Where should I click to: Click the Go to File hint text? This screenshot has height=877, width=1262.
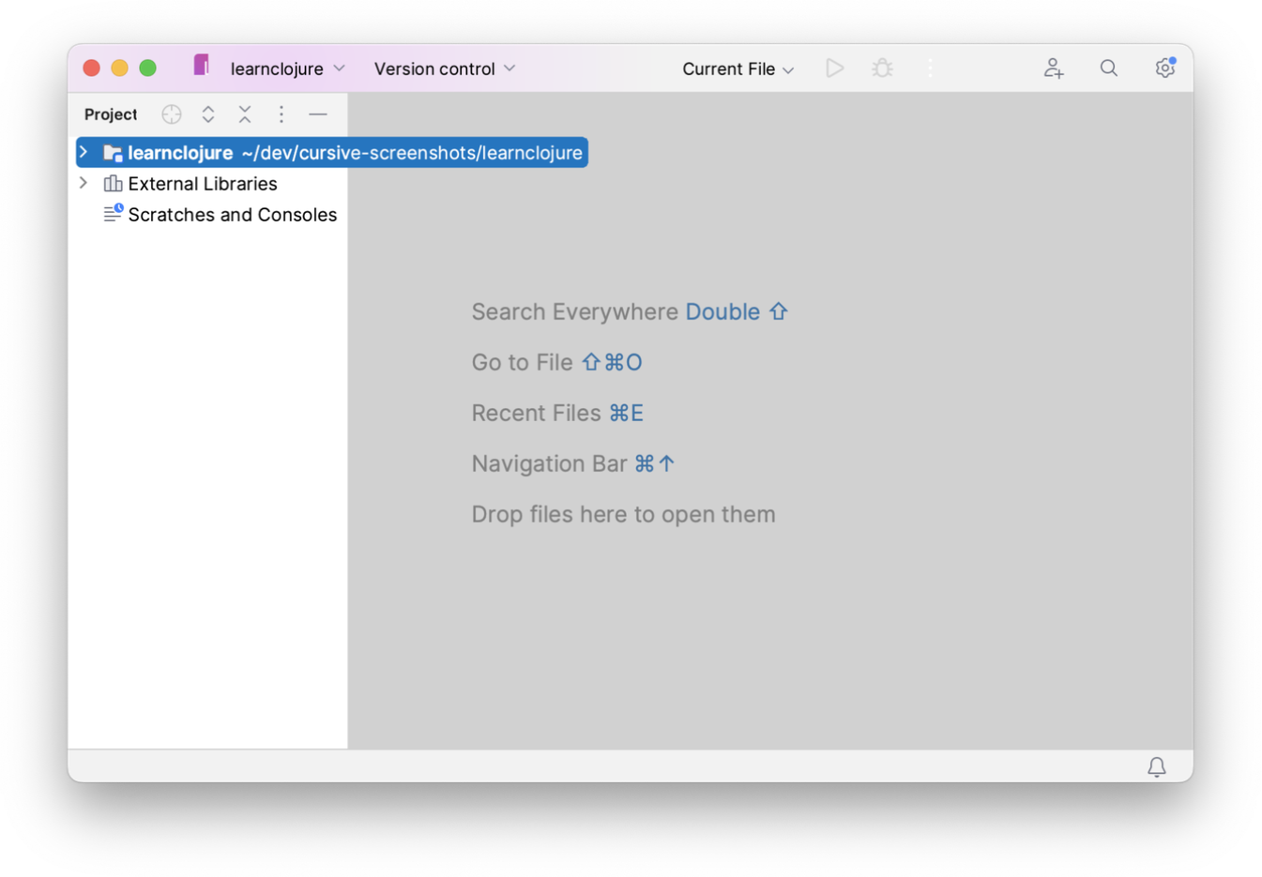click(523, 362)
